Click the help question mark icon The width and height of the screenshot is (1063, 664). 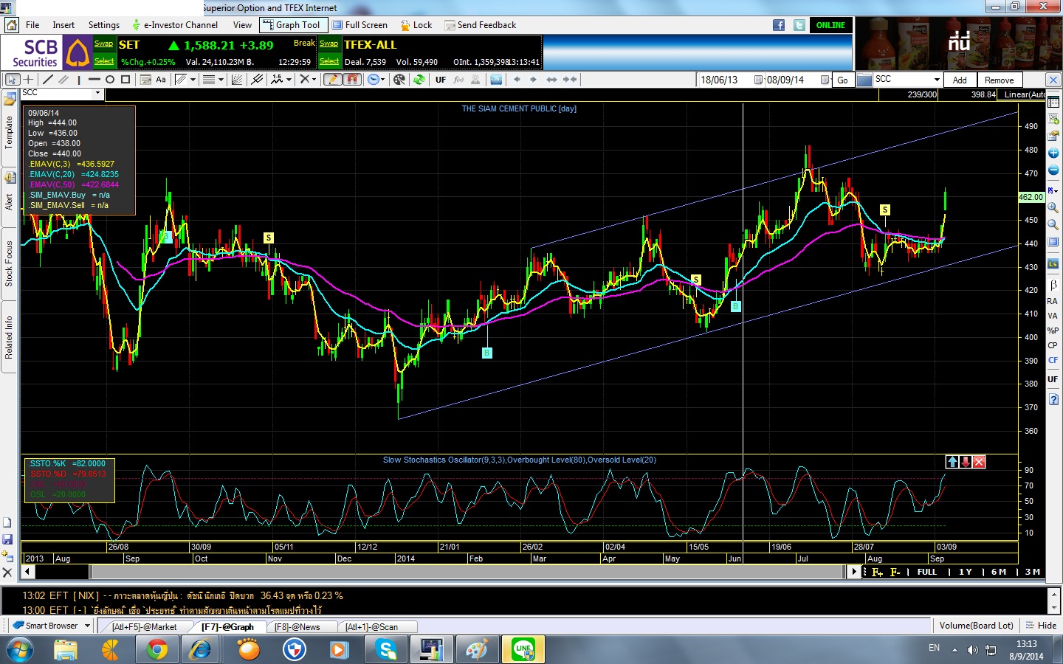(1053, 399)
